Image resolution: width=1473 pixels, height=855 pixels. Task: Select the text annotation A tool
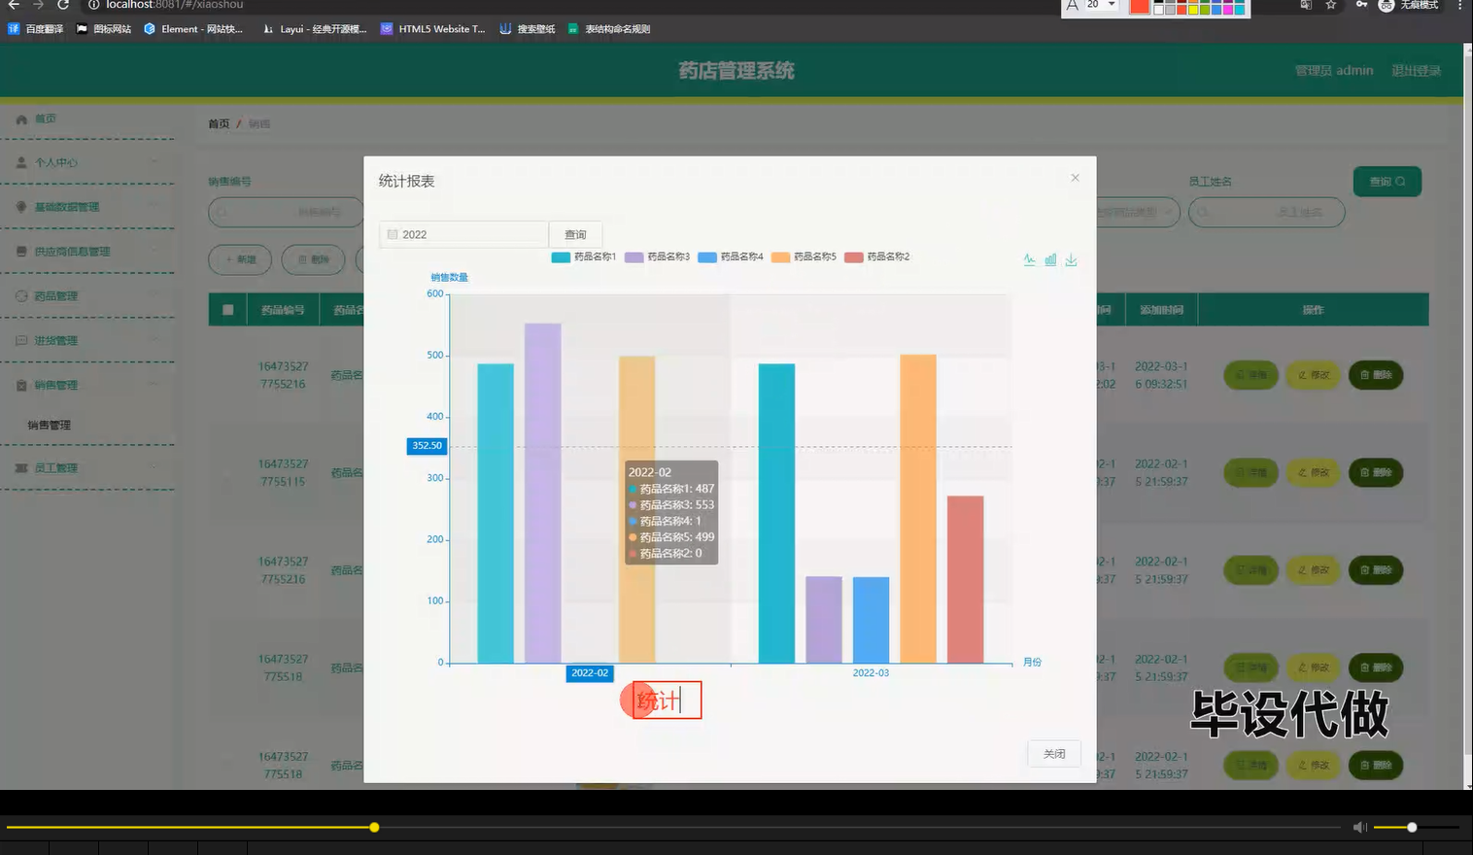[x=1072, y=5]
